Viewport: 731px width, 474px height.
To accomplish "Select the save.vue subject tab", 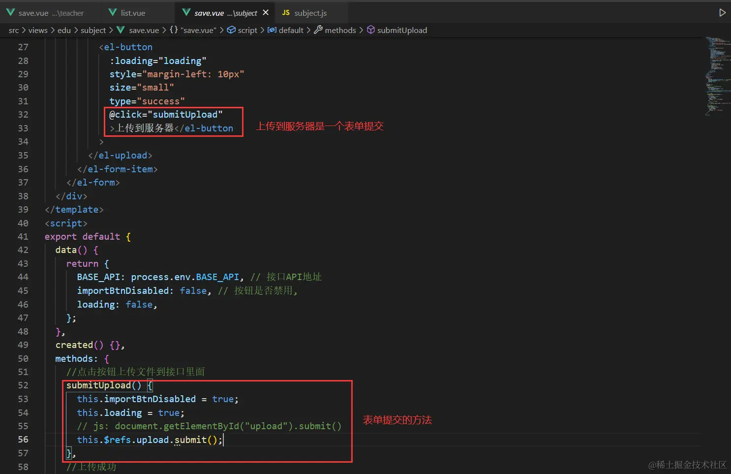I will coord(226,13).
